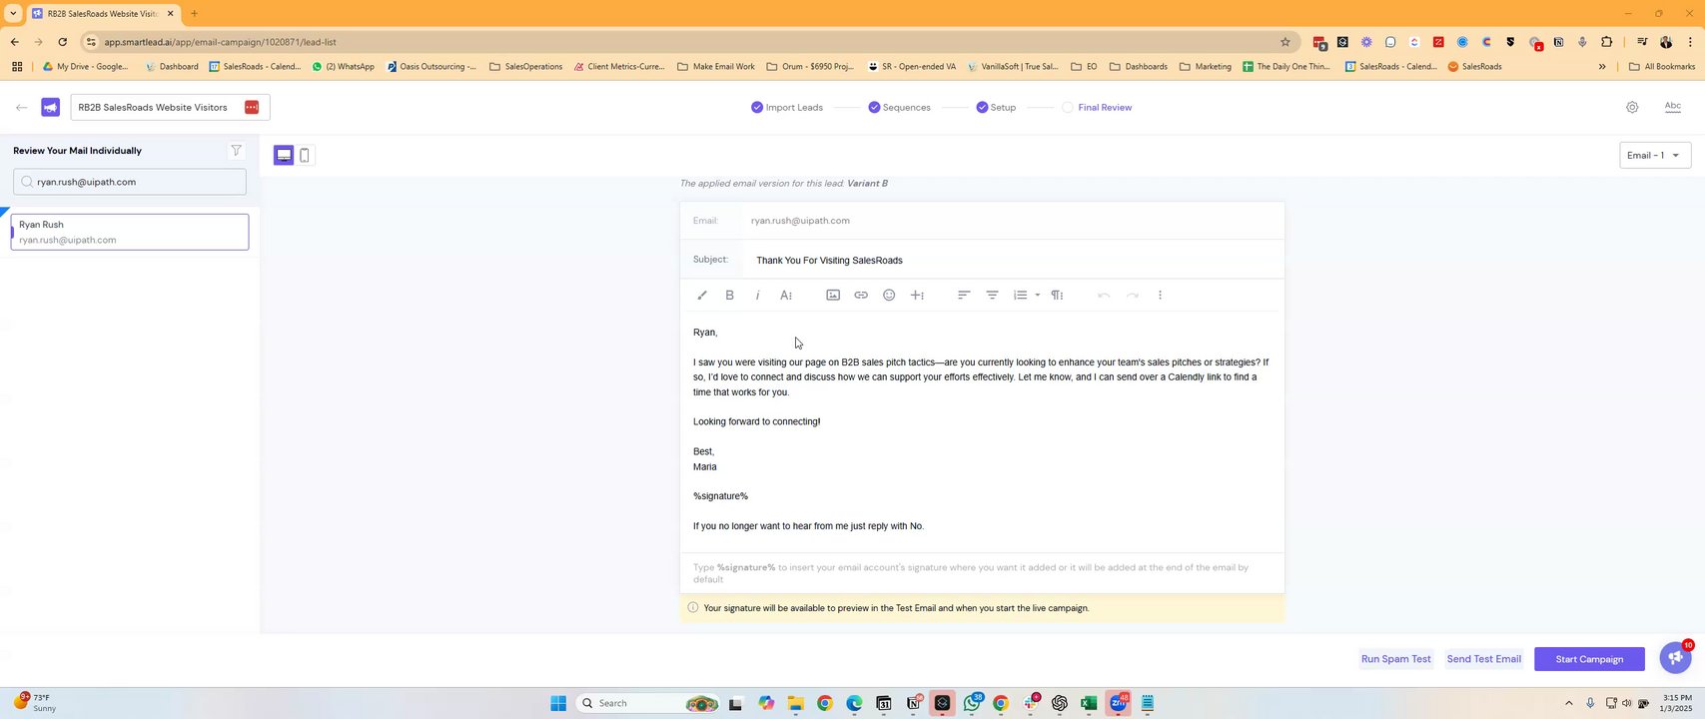The image size is (1705, 719).
Task: Open lead filter funnel icon
Action: 236,151
